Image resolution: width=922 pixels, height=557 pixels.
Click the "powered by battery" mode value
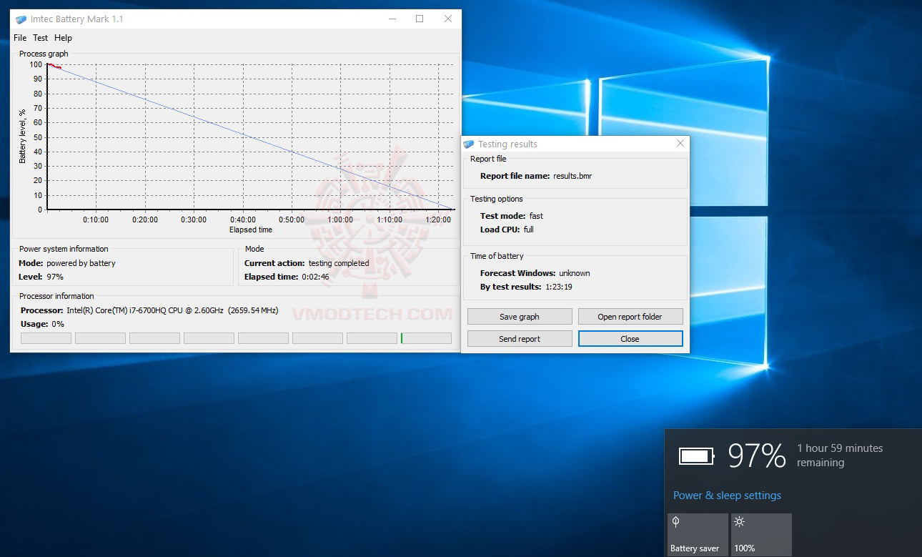click(81, 263)
